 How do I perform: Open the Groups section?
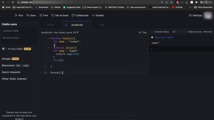[6, 59]
